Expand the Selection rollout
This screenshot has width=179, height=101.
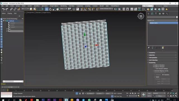tap(162, 55)
